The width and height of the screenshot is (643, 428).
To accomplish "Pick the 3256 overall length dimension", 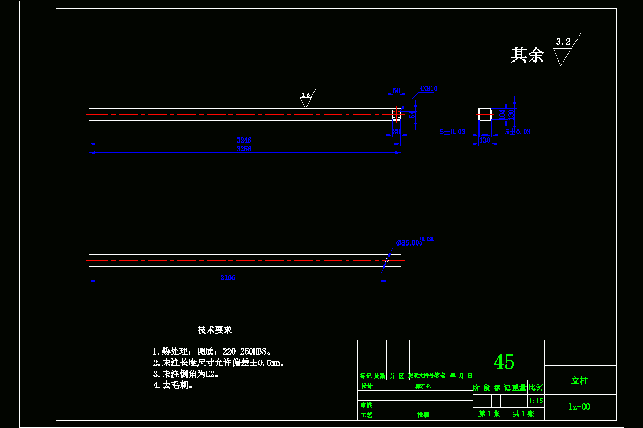I will [244, 149].
